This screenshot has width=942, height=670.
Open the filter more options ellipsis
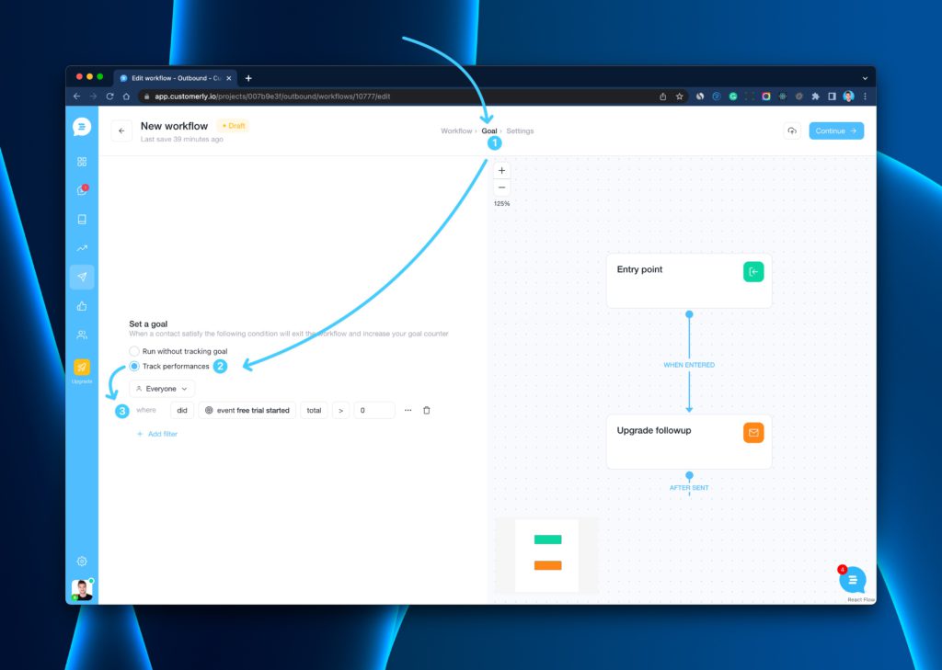[408, 411]
